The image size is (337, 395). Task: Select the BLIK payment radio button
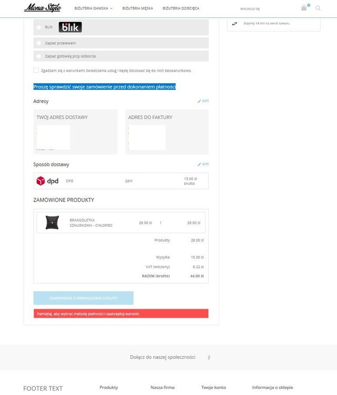[39, 27]
